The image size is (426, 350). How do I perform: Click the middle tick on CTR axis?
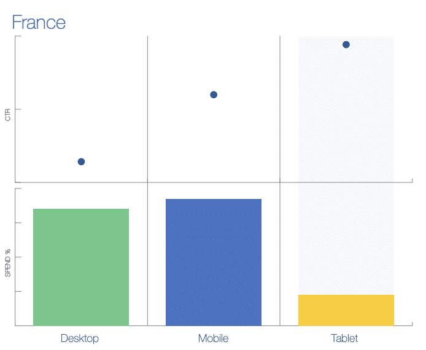[18, 109]
